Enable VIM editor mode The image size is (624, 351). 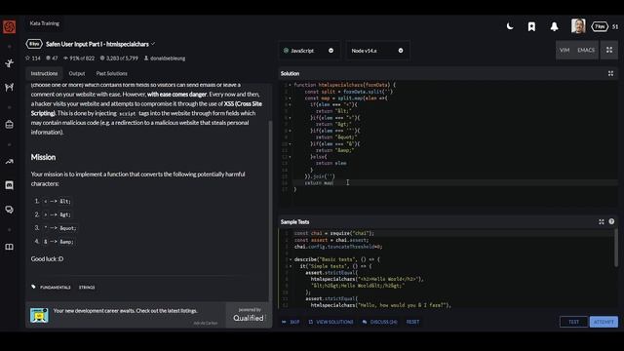(565, 50)
